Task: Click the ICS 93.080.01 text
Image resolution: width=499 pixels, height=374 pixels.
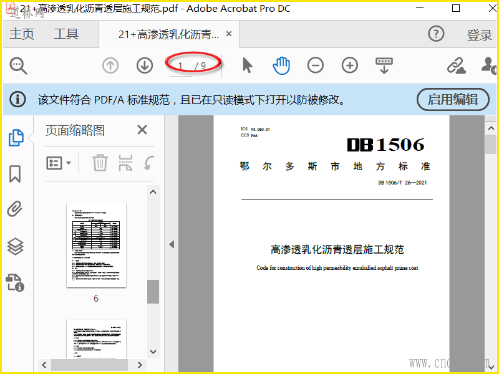Action: pos(255,129)
